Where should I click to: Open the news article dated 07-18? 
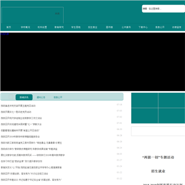(18, 106)
